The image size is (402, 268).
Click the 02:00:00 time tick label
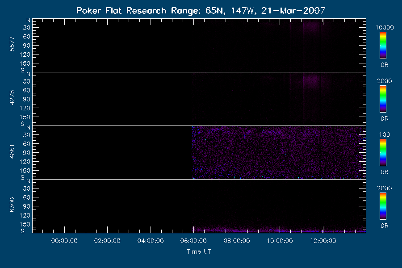click(107, 241)
